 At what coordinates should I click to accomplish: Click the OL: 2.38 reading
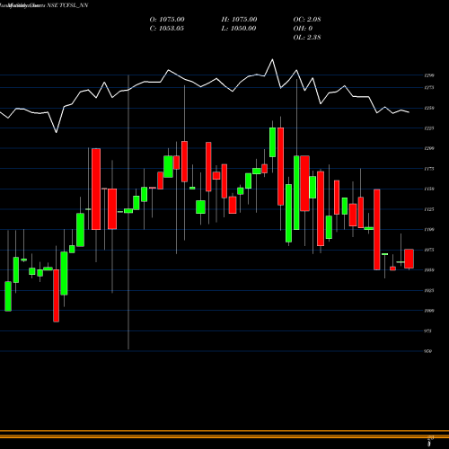pos(307,38)
